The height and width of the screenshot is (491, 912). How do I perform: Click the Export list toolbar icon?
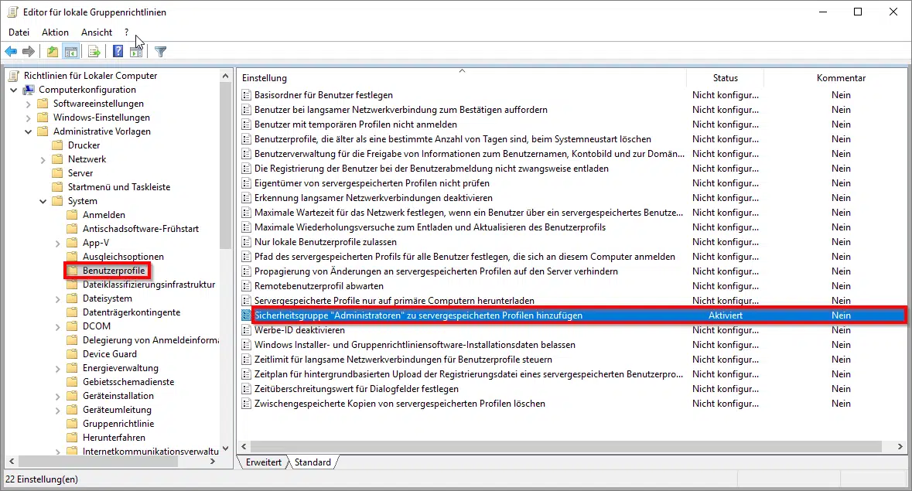click(94, 52)
